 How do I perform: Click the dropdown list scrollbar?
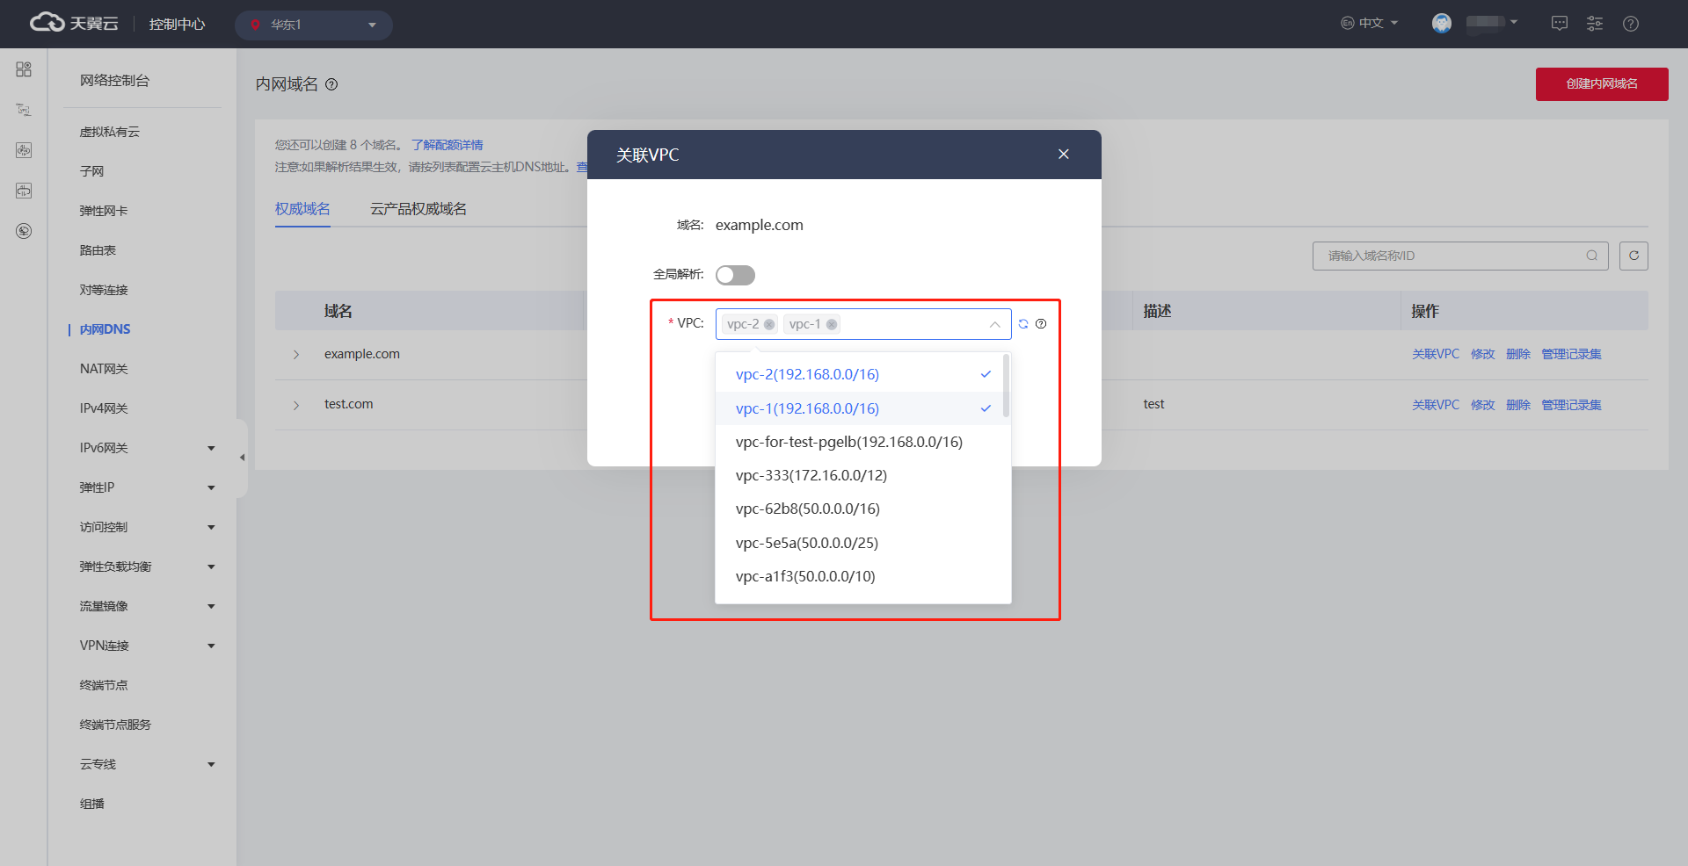(1006, 386)
